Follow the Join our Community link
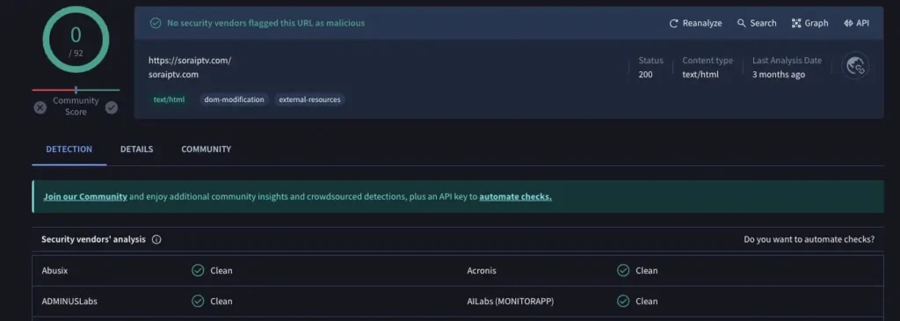 pos(85,196)
